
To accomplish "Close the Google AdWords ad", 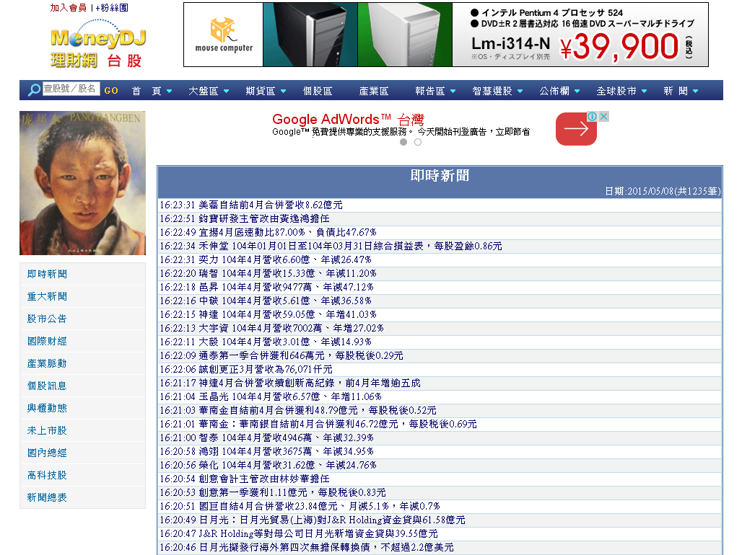I will tap(603, 117).
